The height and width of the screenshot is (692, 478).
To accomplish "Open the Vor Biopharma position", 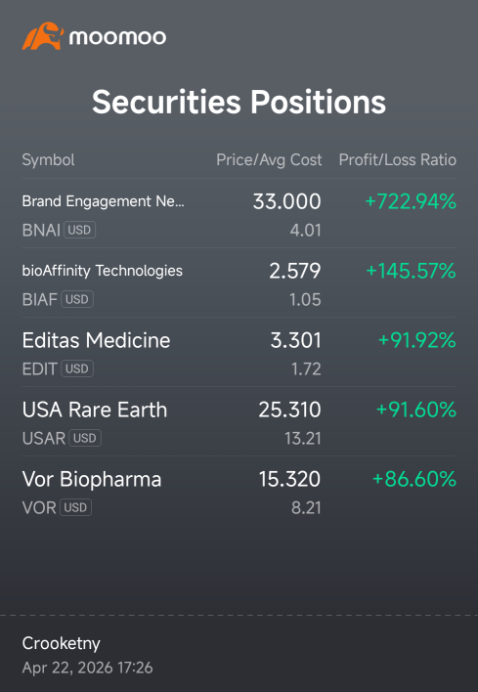I will [239, 491].
